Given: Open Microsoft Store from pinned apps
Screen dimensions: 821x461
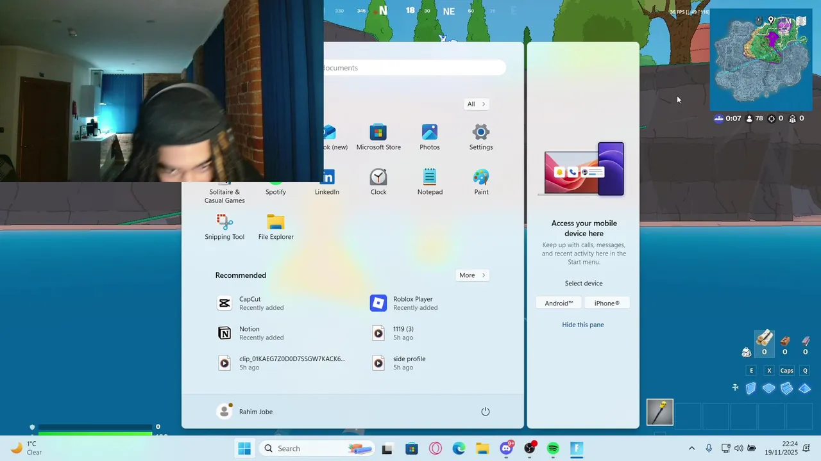Looking at the screenshot, I should click(378, 138).
